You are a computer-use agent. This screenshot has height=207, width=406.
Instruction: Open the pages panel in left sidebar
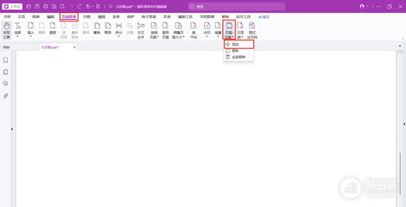coord(6,72)
